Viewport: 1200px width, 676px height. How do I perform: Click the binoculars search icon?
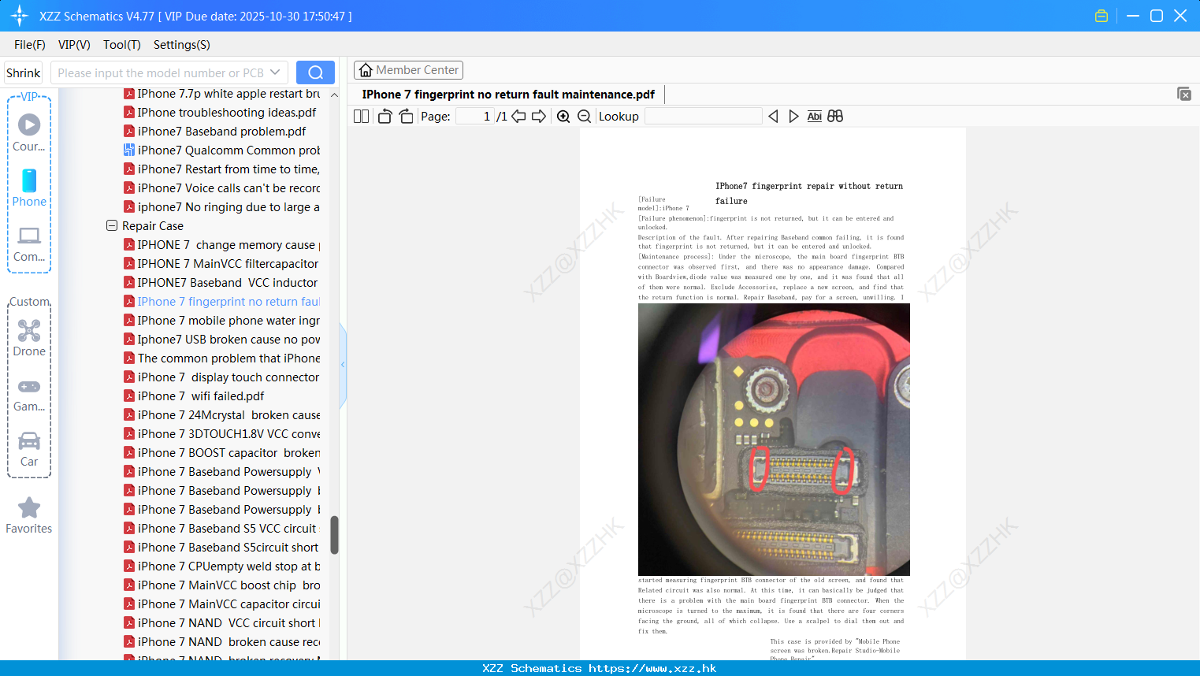point(835,116)
